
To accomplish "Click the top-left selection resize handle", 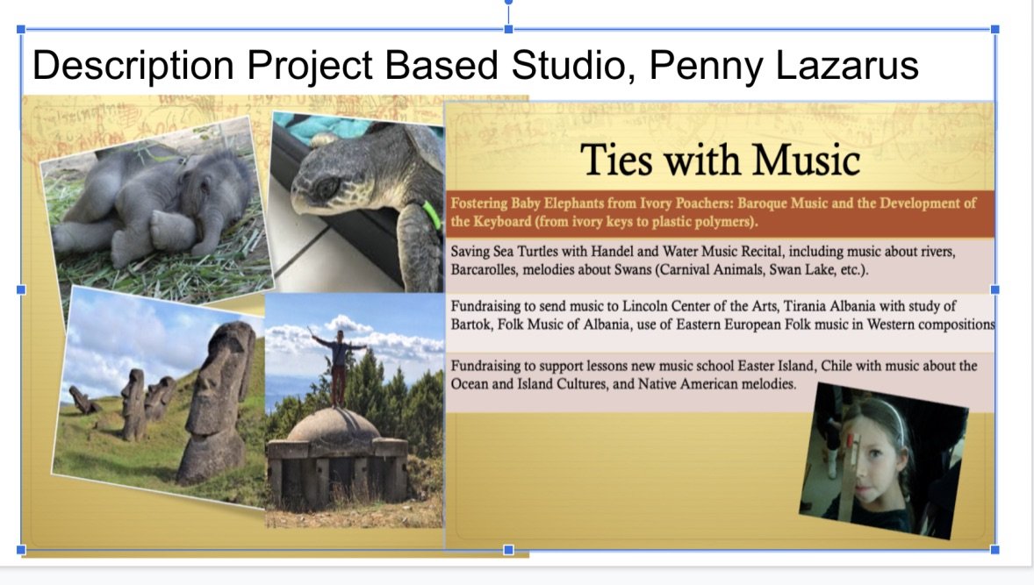I will coord(21,30).
